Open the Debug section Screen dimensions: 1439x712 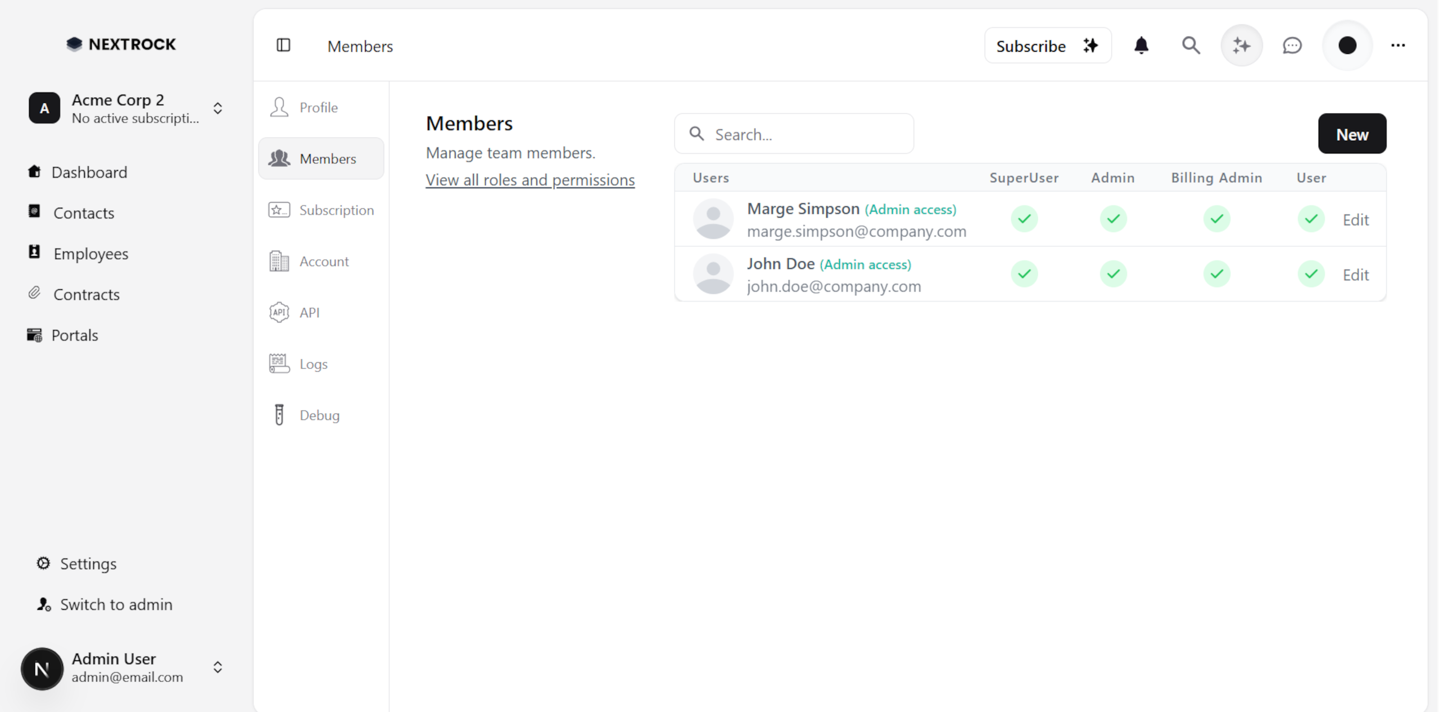[319, 414]
